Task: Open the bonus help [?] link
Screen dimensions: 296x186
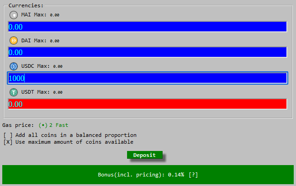Action: pos(193,175)
